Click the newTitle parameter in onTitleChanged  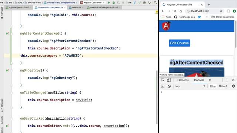coord(55,93)
